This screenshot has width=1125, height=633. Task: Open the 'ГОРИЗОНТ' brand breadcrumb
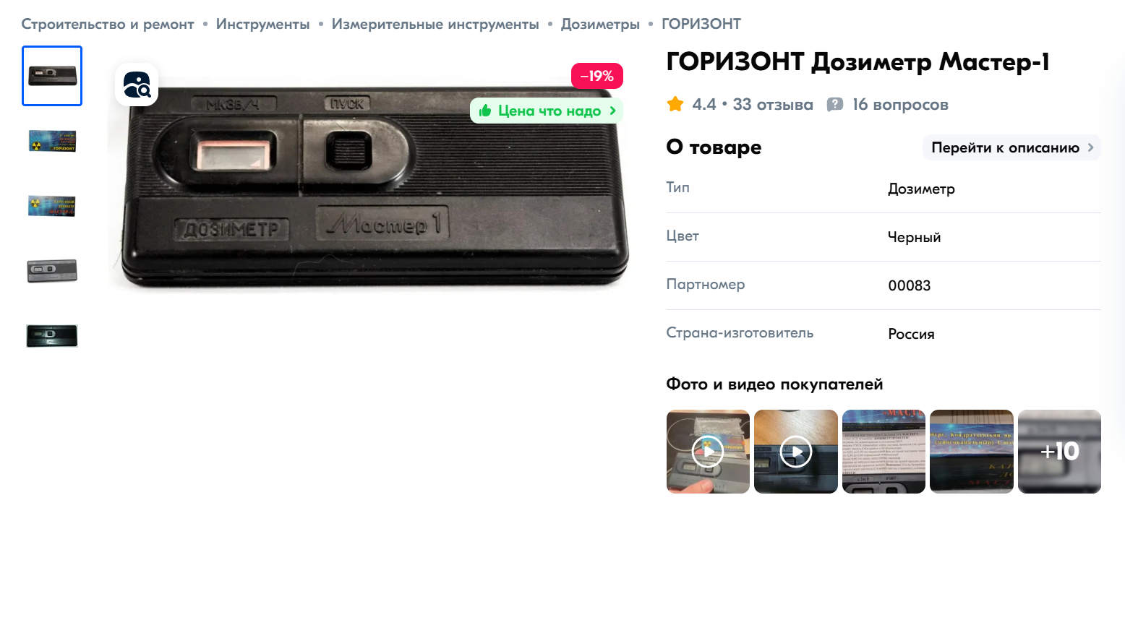[x=701, y=24]
